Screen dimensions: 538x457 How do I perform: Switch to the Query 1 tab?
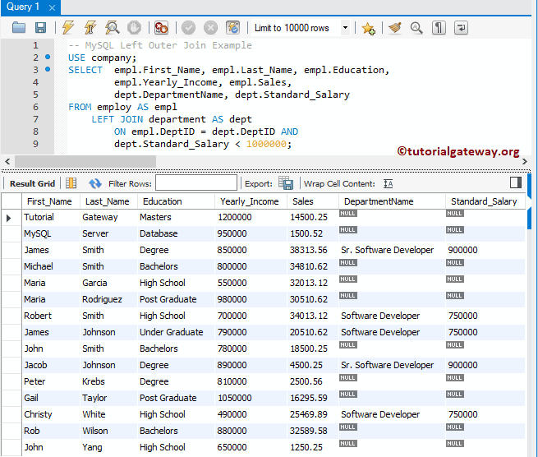tap(23, 7)
